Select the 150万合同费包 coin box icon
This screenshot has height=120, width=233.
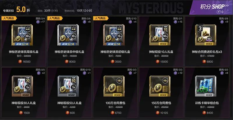click(x=160, y=86)
